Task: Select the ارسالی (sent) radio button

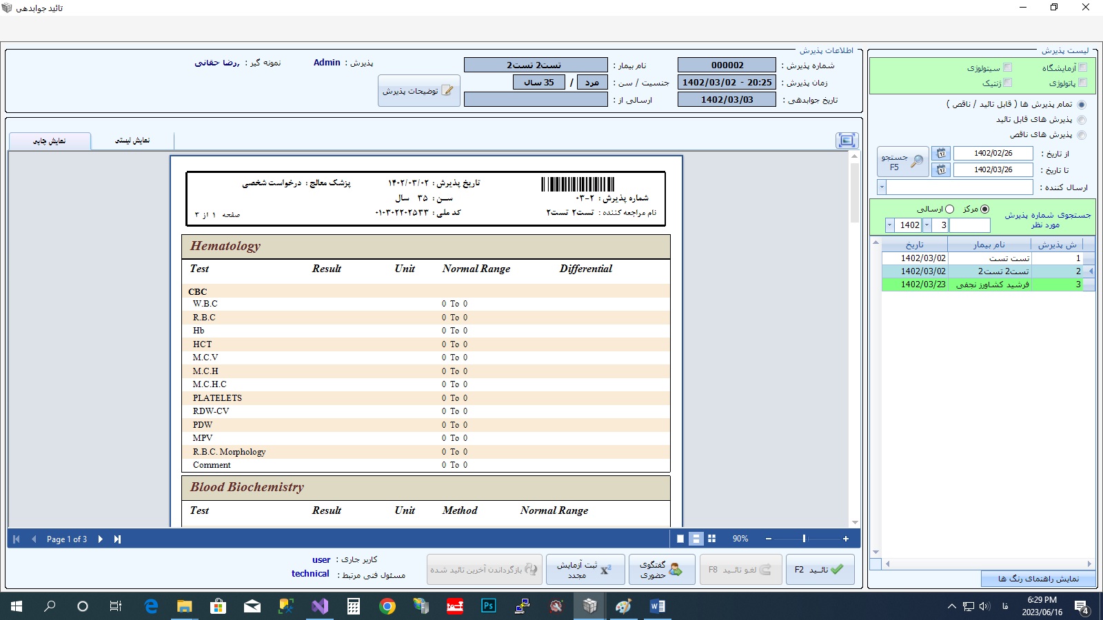Action: click(x=949, y=209)
